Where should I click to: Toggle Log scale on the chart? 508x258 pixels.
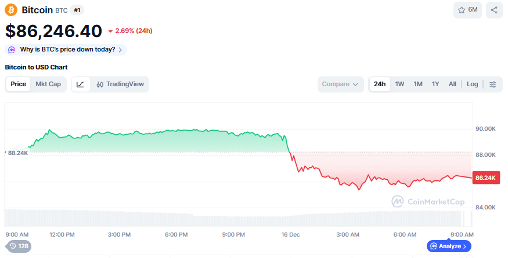pos(472,84)
